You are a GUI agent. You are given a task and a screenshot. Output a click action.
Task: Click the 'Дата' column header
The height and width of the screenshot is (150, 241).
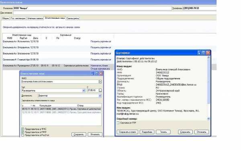[x=35, y=38]
